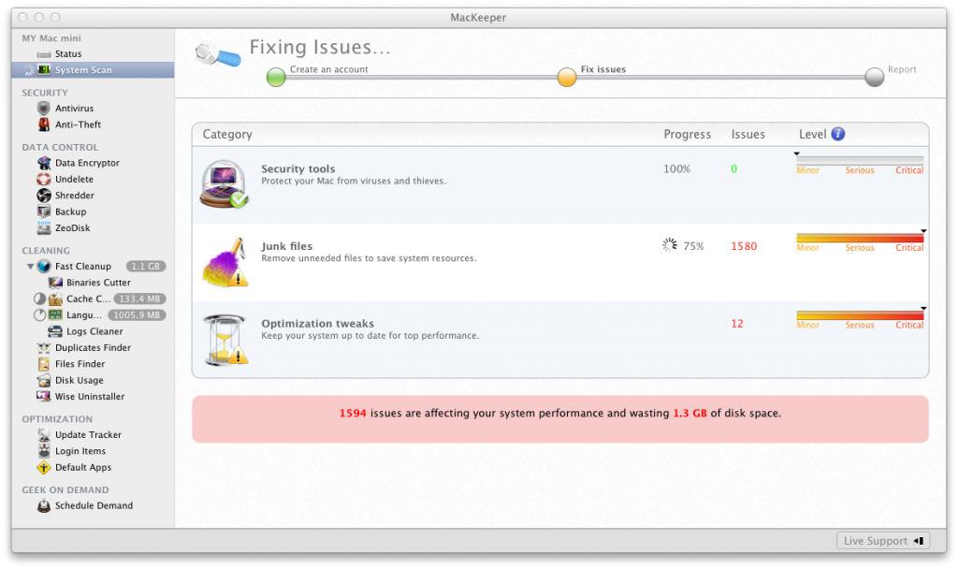
Task: Click the Backup icon
Action: [43, 212]
